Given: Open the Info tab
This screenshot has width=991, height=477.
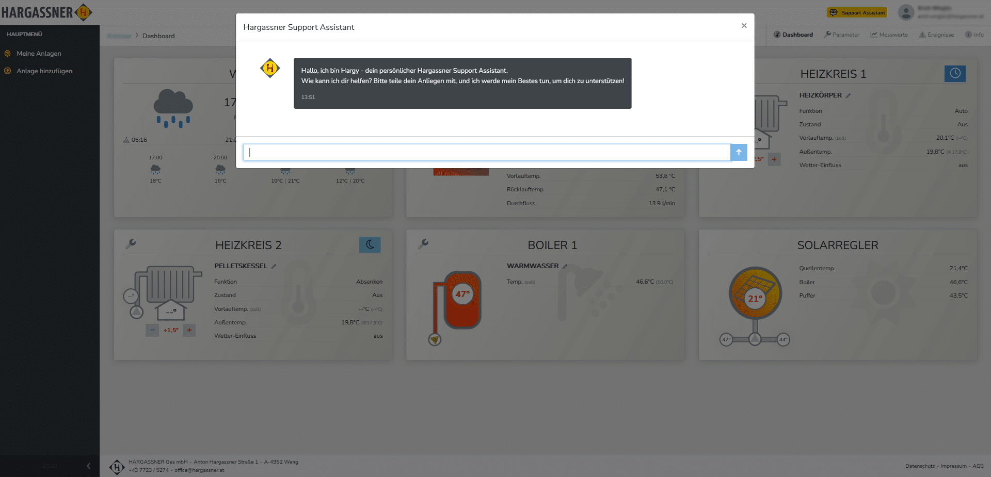Looking at the screenshot, I should 974,35.
